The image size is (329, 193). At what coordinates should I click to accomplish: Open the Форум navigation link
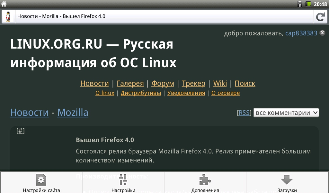[163, 83]
